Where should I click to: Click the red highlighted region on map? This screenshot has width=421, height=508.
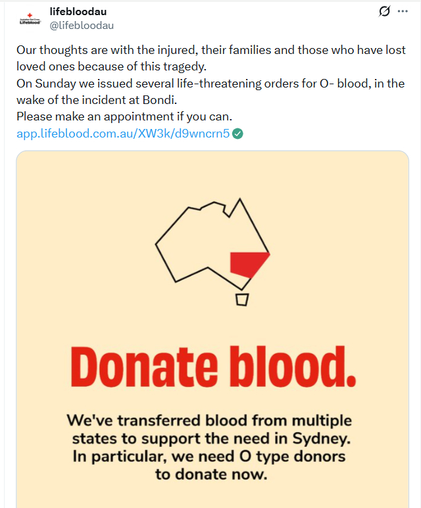247,265
